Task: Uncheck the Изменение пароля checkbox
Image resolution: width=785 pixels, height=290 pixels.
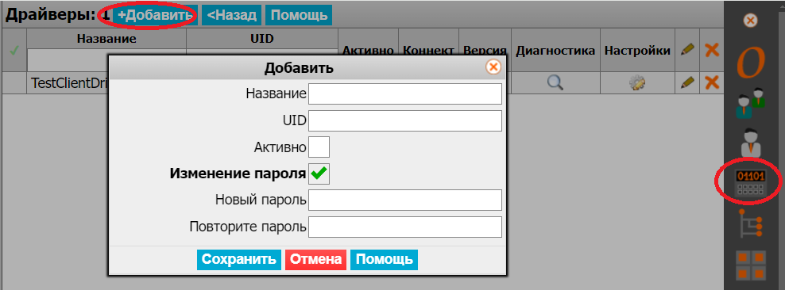Action: click(319, 174)
